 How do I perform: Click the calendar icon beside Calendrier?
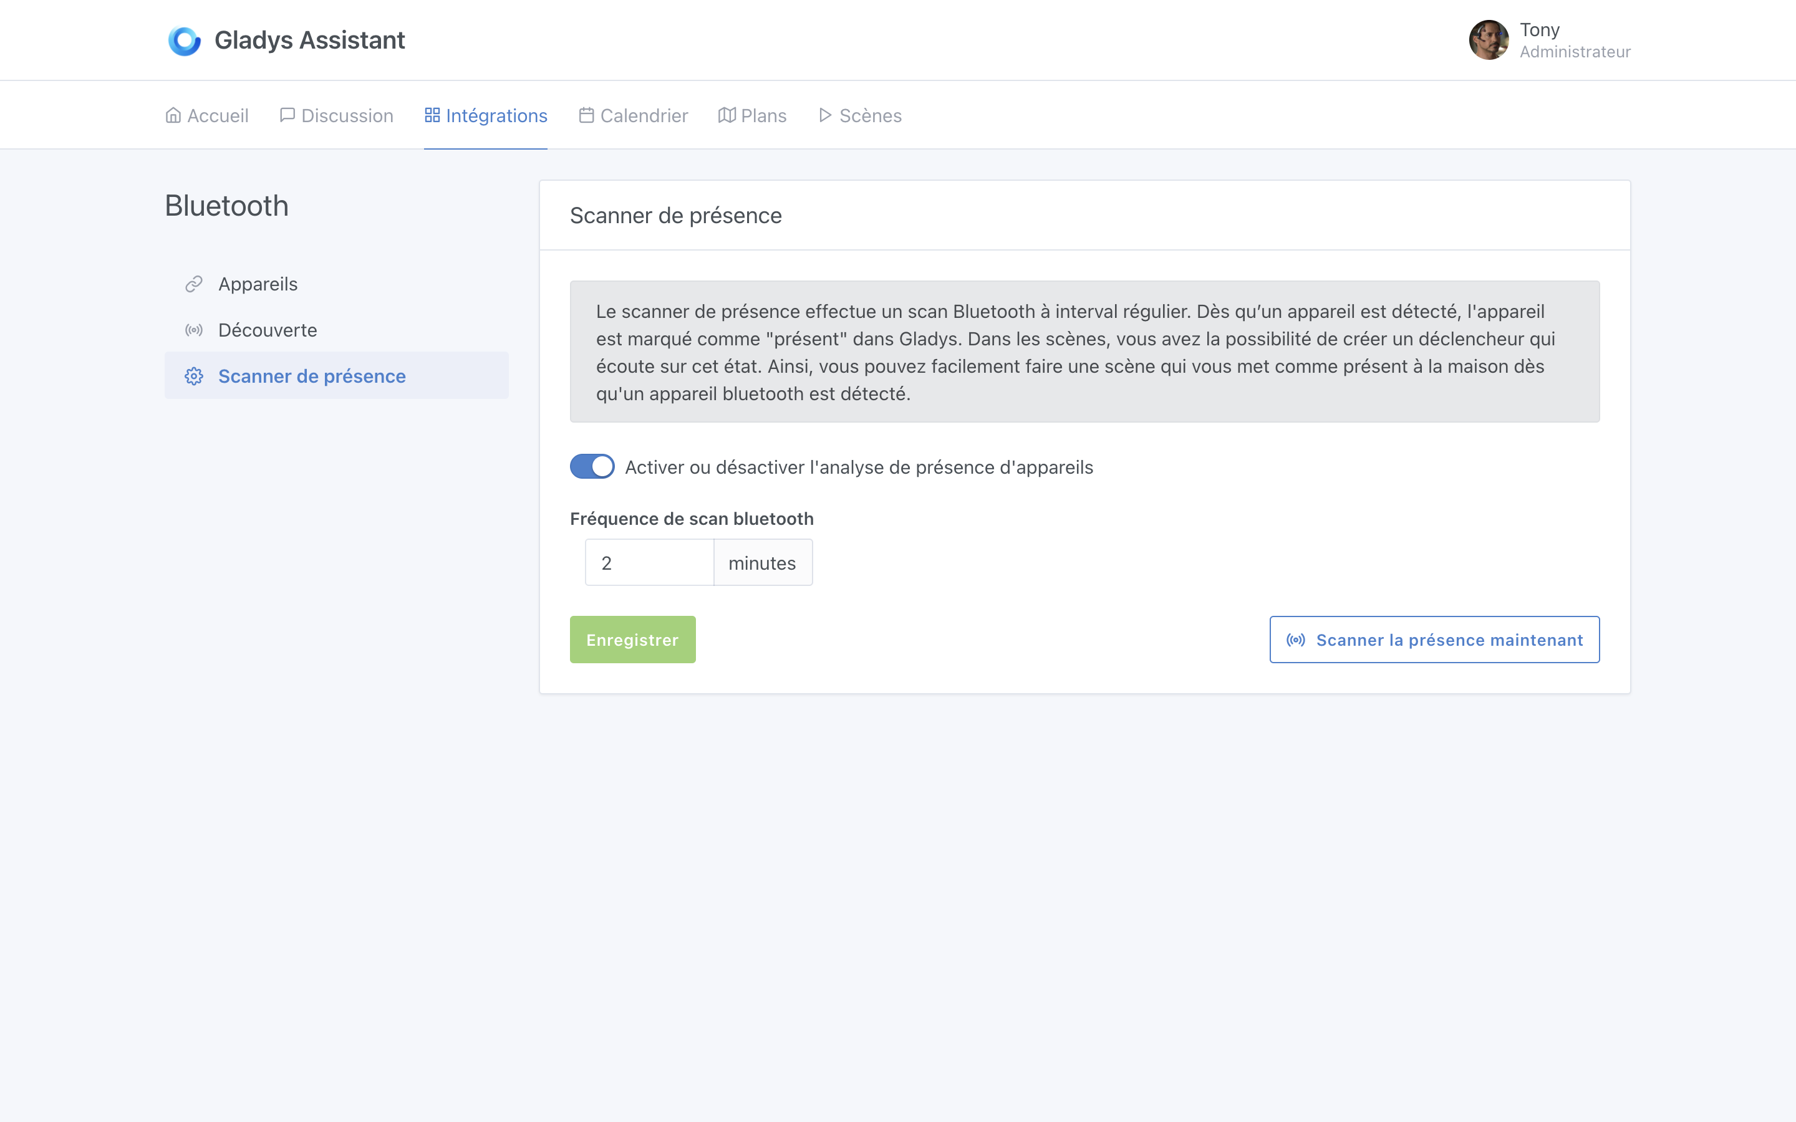[x=586, y=115]
